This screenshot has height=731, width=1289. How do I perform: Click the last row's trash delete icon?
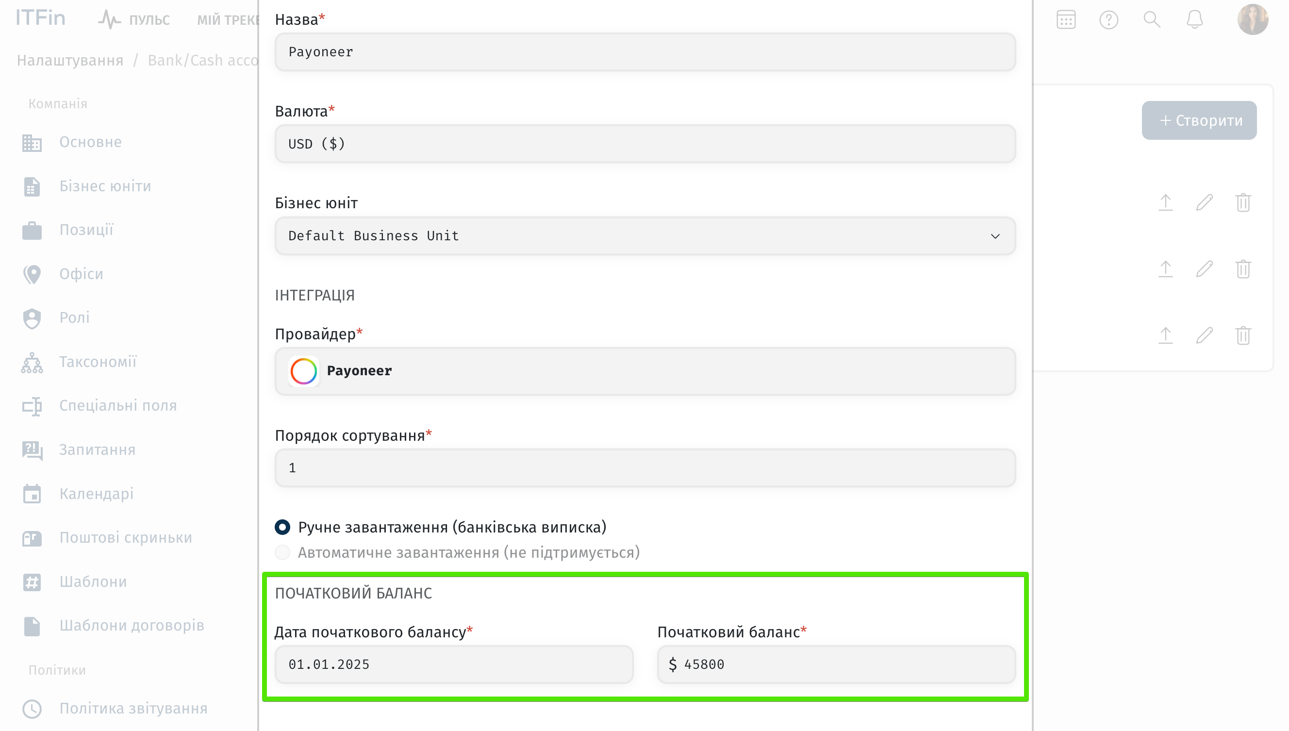[1243, 335]
